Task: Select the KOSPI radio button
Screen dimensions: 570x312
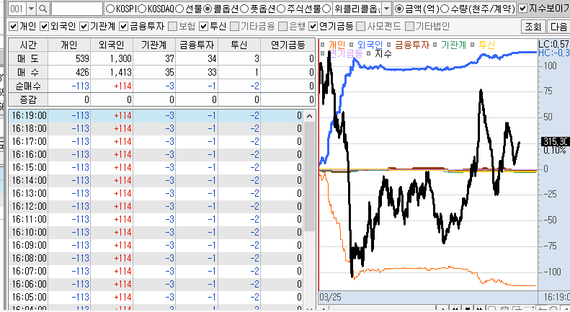Action: tap(110, 9)
